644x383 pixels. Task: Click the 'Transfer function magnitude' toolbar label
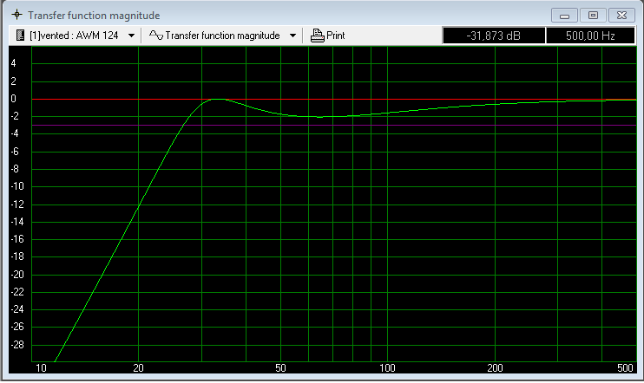[222, 36]
